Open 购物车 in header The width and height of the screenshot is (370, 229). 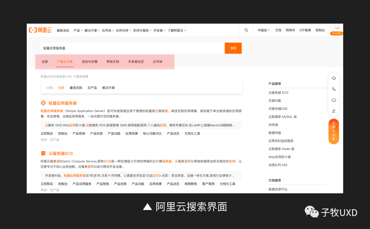[290, 30]
